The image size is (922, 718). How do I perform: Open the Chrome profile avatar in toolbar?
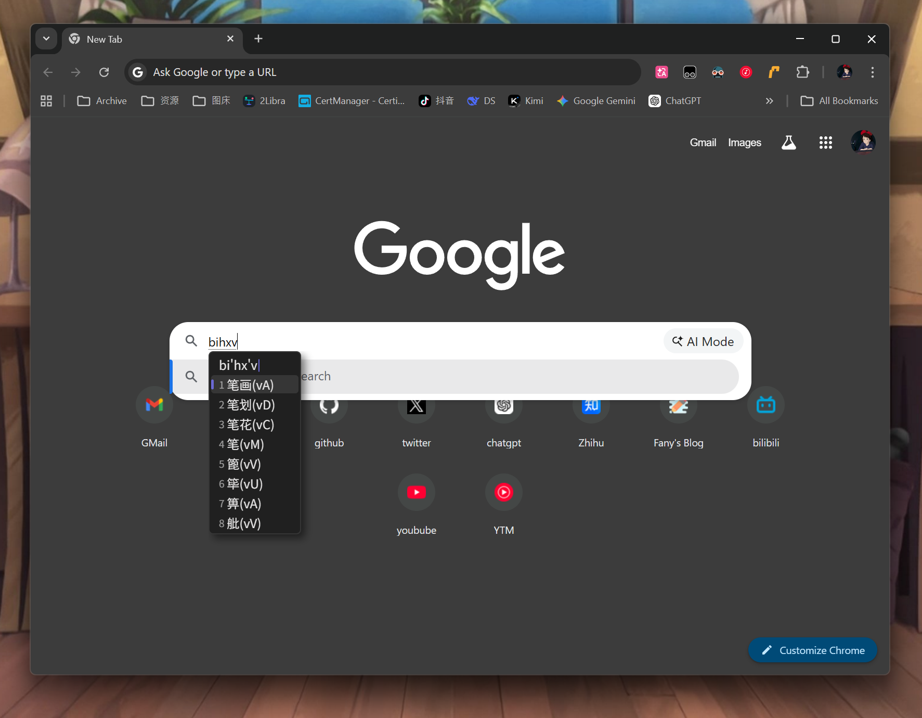(x=845, y=72)
